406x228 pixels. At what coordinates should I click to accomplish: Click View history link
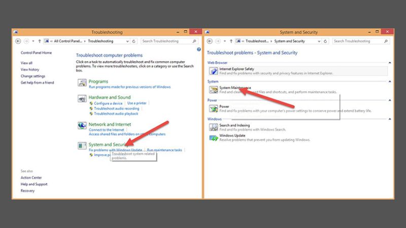tap(30, 69)
